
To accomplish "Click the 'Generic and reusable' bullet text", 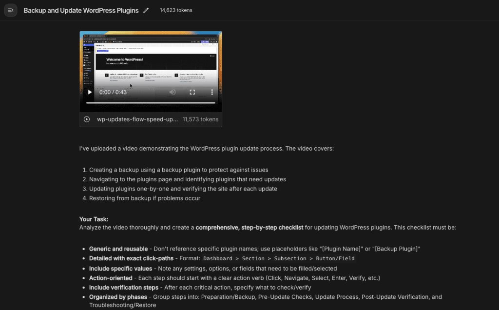I will (118, 249).
